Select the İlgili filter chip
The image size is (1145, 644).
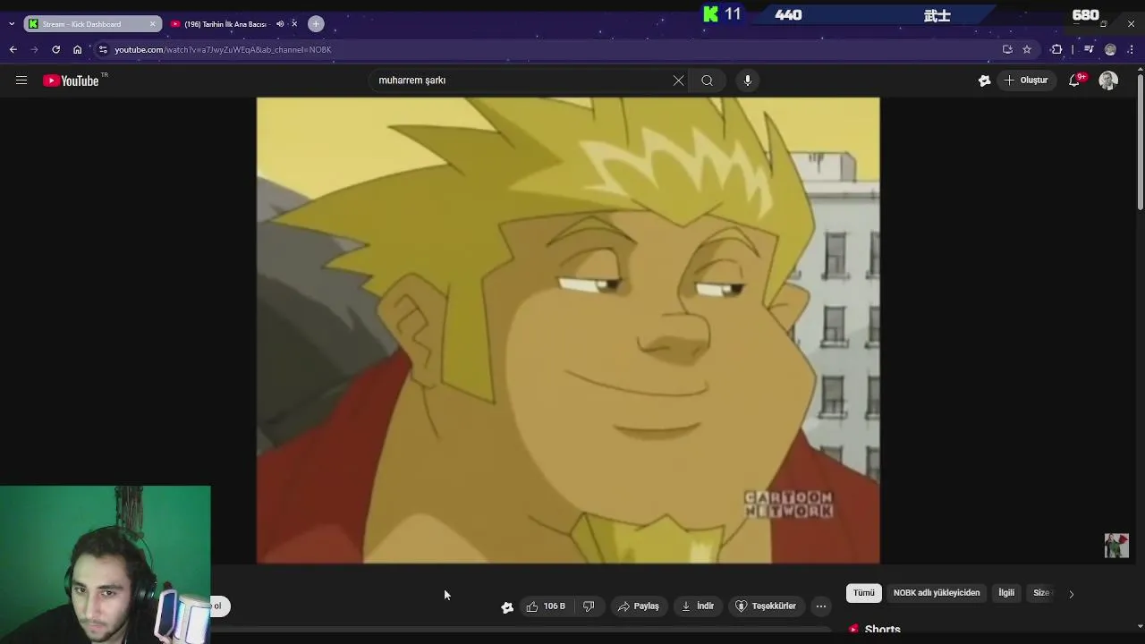(x=1006, y=593)
